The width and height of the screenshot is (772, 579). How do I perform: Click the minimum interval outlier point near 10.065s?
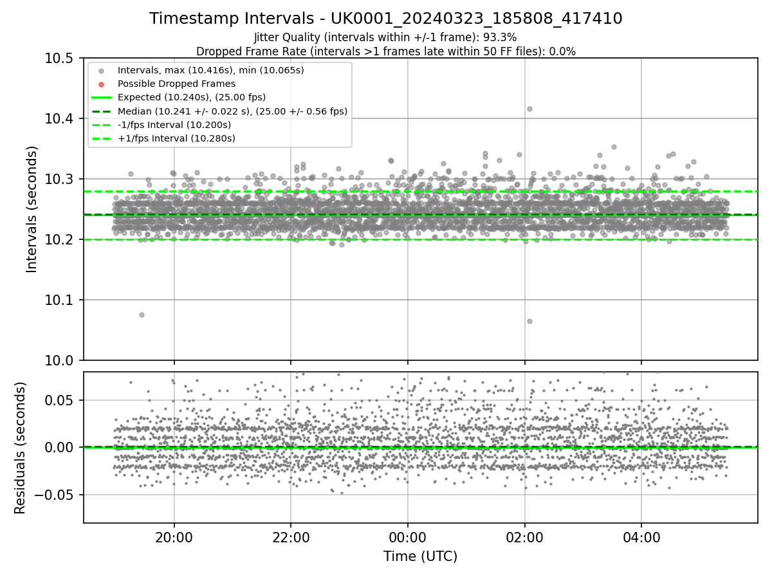[x=529, y=321]
